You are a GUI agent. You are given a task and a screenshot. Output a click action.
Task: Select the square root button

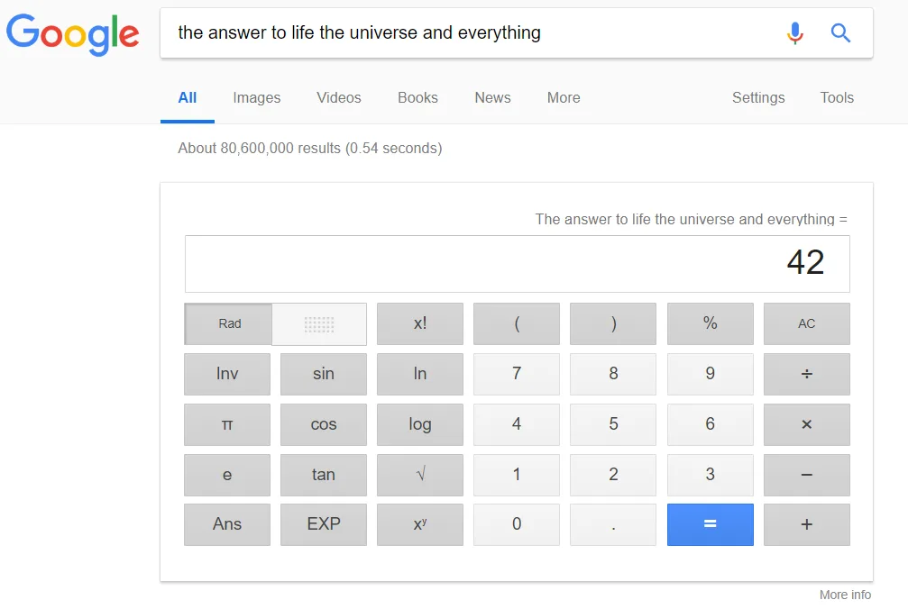(x=419, y=475)
